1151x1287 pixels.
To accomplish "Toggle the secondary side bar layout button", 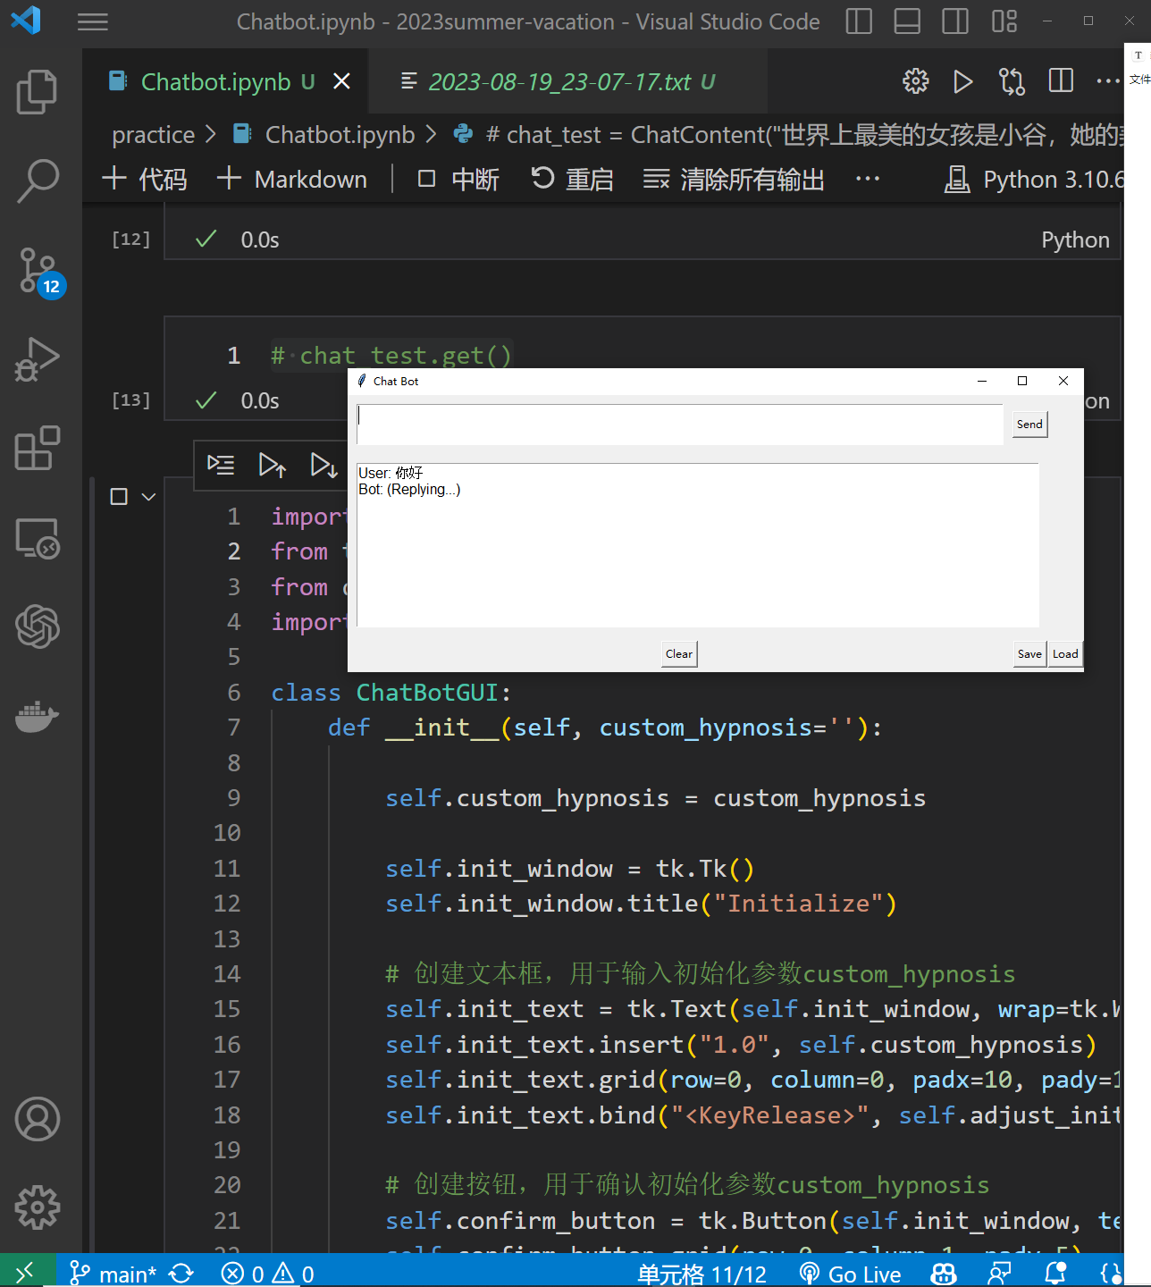I will (955, 21).
